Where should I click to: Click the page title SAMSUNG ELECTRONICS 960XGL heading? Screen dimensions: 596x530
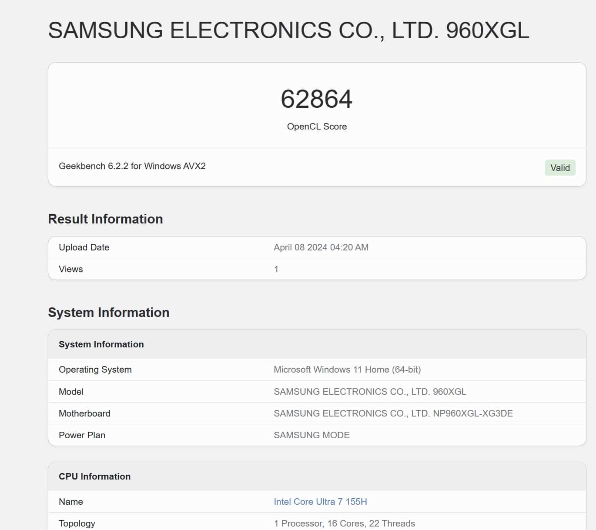click(288, 30)
